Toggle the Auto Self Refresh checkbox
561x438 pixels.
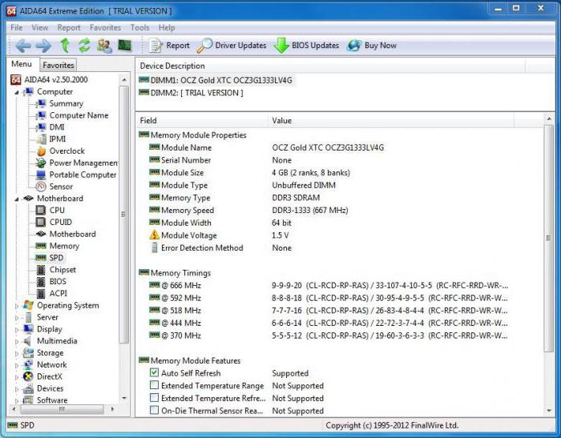[x=154, y=372]
